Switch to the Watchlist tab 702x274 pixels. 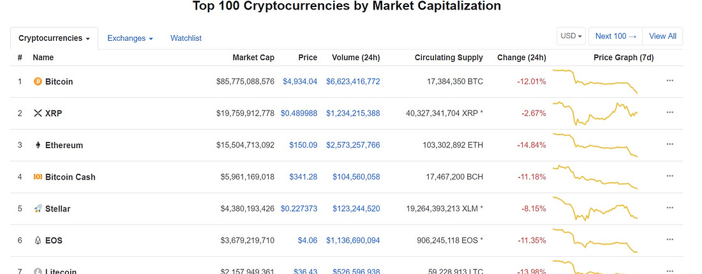(x=186, y=38)
